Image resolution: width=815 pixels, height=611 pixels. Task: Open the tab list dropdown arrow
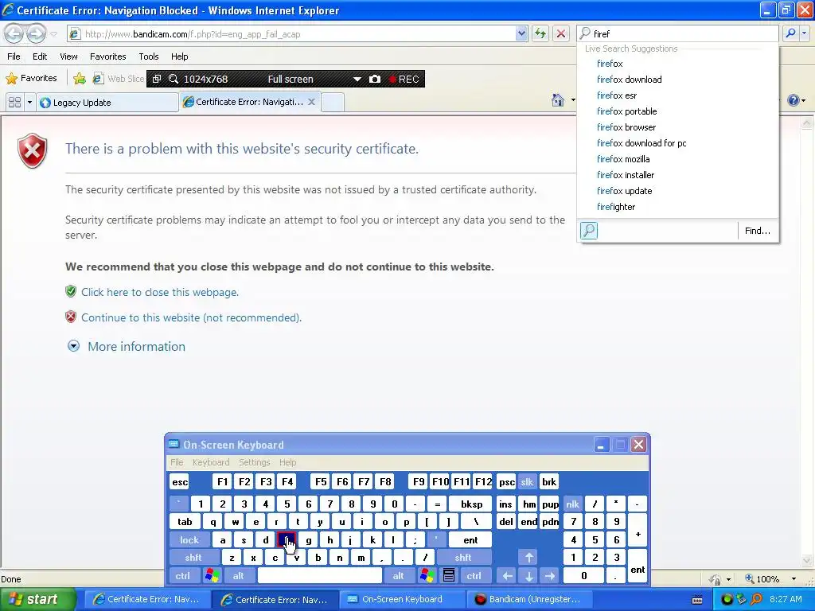[x=29, y=103]
